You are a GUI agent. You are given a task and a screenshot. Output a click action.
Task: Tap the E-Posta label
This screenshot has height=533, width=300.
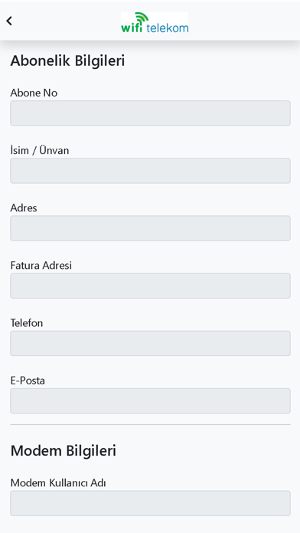click(x=28, y=381)
